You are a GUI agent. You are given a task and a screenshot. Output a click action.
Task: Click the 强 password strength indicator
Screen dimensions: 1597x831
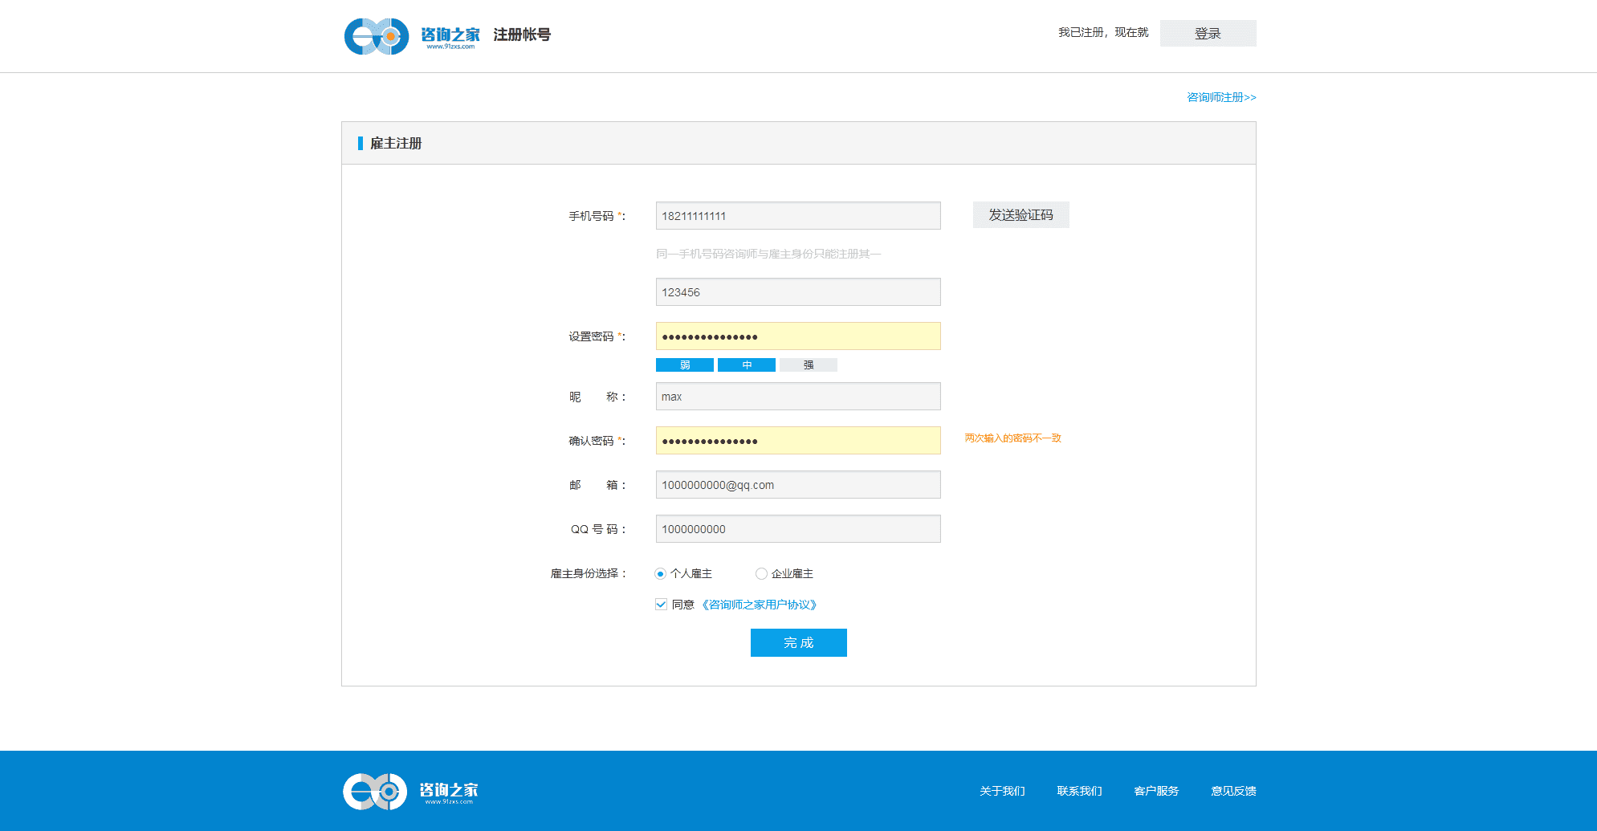click(809, 365)
